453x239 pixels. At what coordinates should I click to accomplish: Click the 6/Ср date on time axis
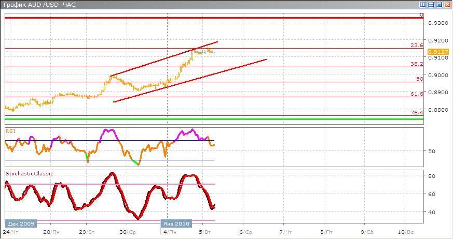[245, 231]
